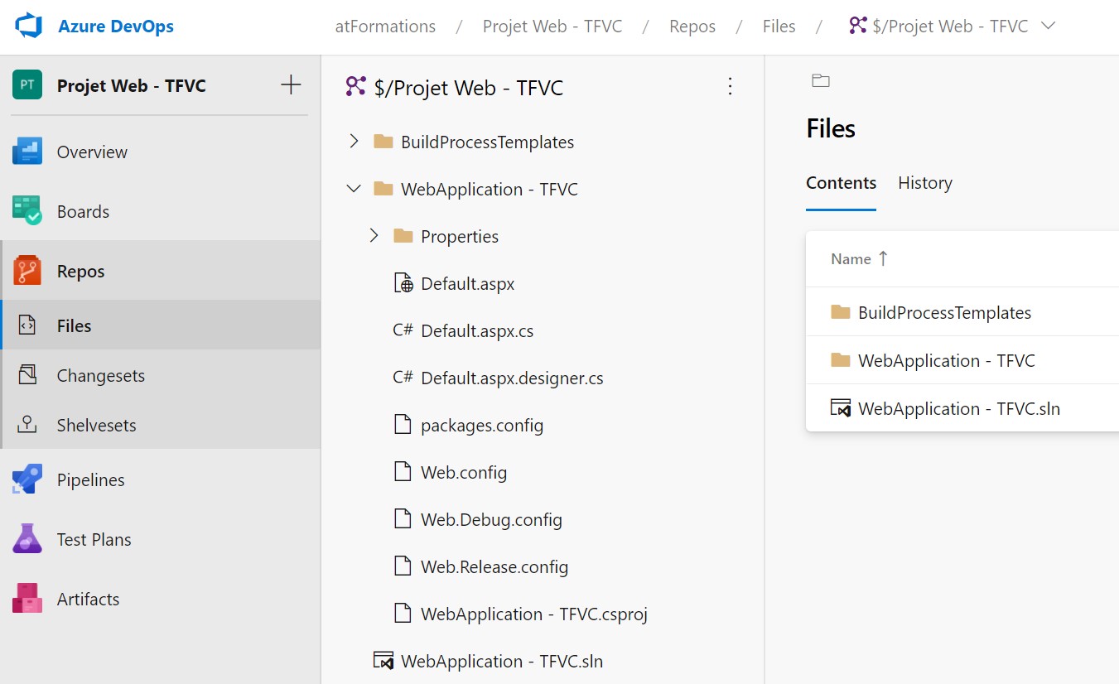Click the Name column sort arrow
1119x684 pixels.
pyautogui.click(x=883, y=258)
